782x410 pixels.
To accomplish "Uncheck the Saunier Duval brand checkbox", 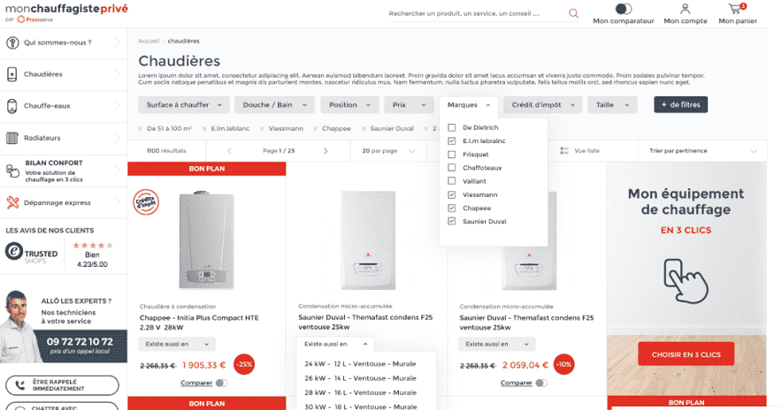I will point(452,221).
